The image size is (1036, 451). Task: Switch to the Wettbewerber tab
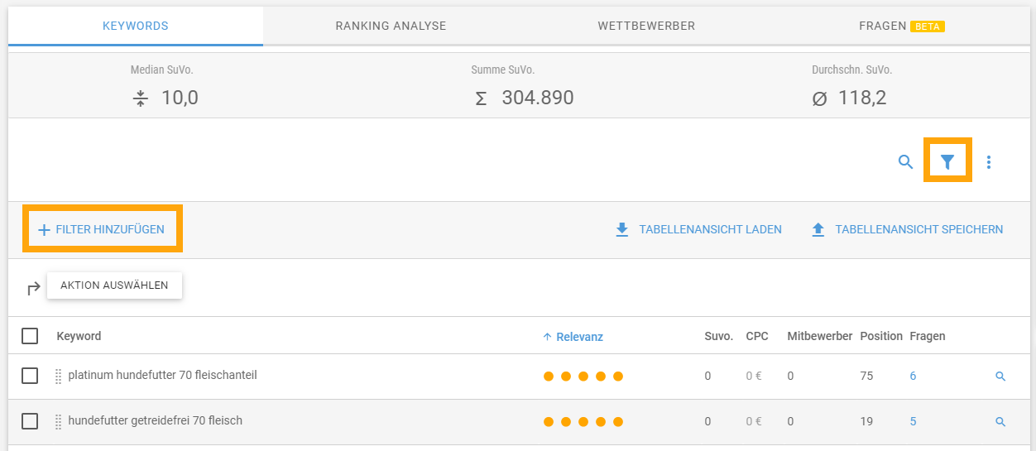[x=646, y=26]
